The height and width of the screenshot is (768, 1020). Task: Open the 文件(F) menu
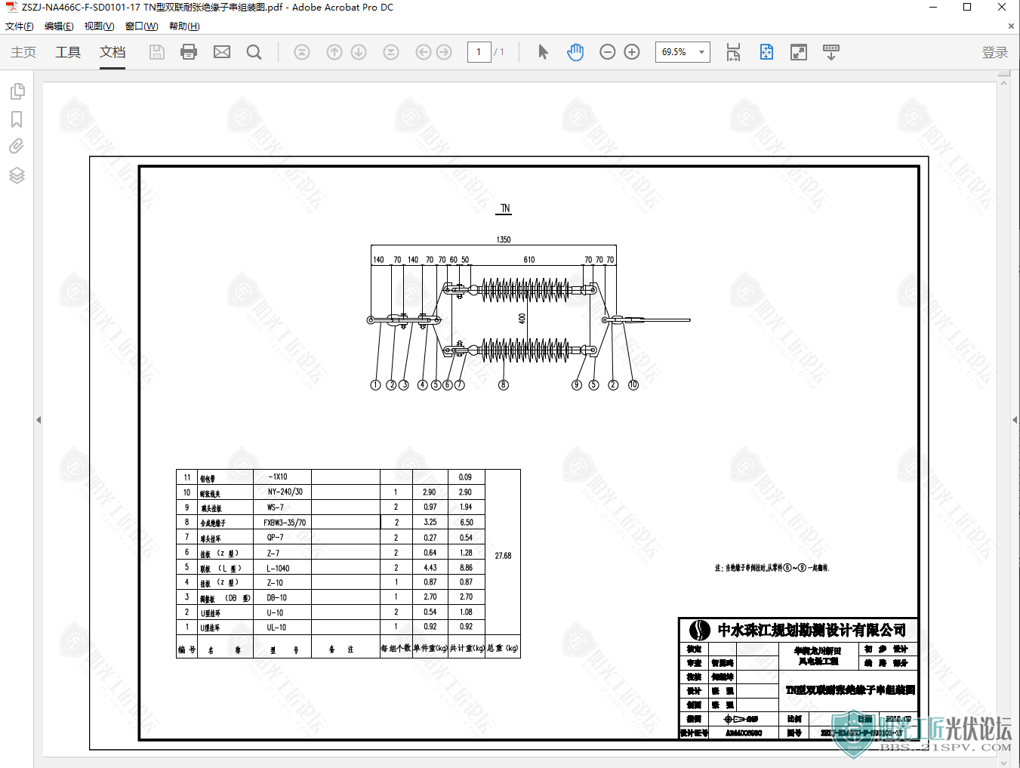click(20, 26)
